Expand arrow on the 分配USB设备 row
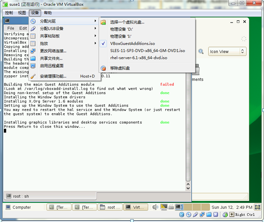Image resolution: width=264 pixels, height=222 pixels. 95,28
